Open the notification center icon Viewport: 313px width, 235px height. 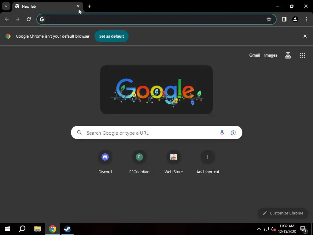(303, 229)
